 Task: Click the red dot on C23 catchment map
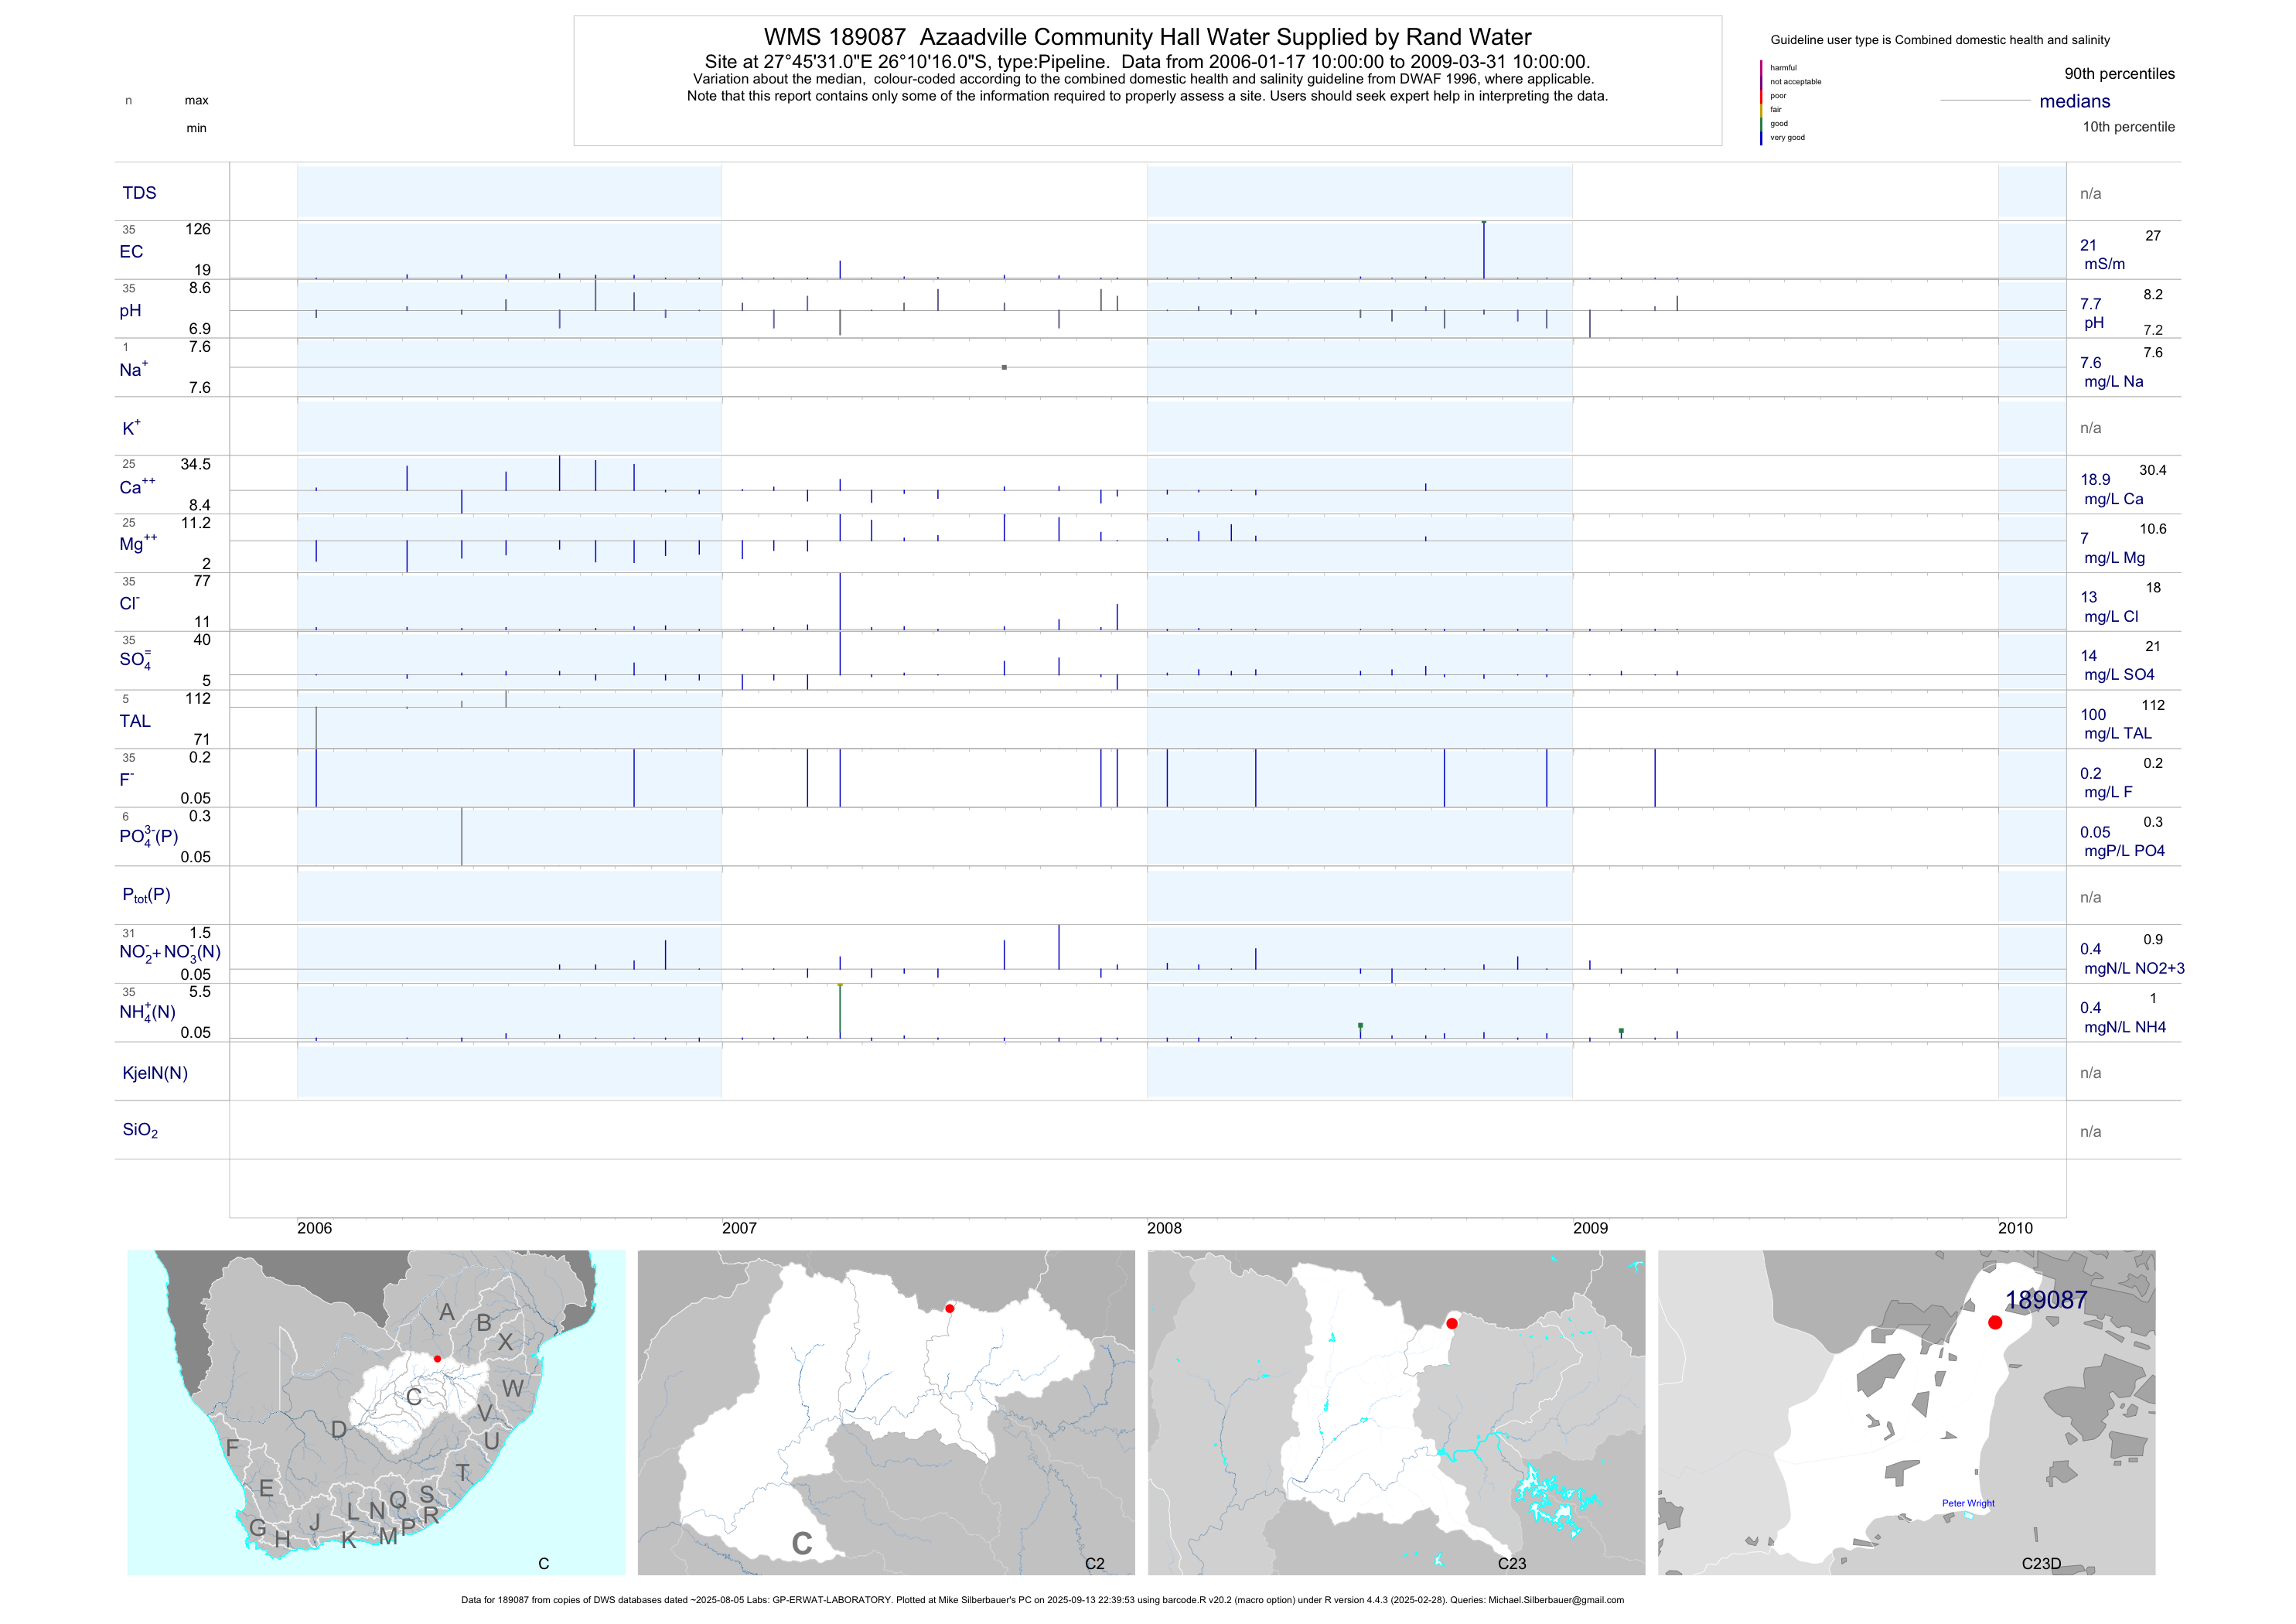(1452, 1323)
